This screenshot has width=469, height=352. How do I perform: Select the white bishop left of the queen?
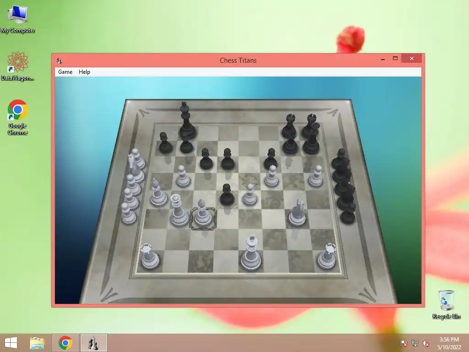pos(158,193)
